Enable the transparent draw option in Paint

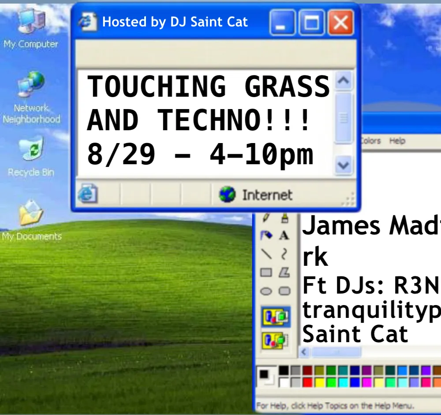[x=275, y=341]
